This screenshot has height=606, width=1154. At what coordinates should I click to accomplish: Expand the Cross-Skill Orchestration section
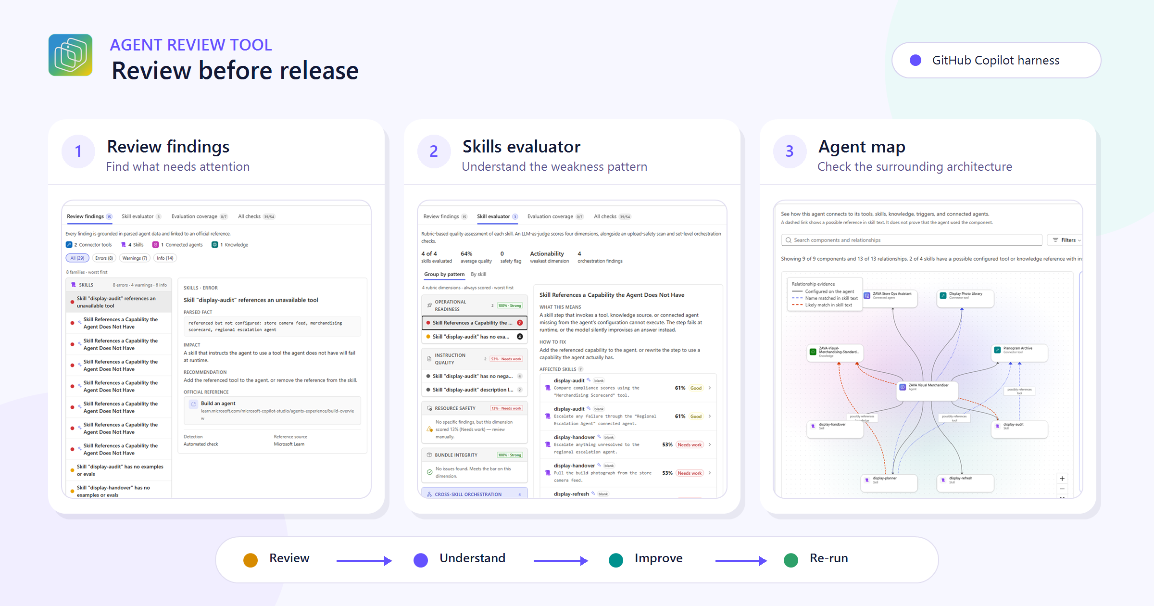click(x=475, y=494)
